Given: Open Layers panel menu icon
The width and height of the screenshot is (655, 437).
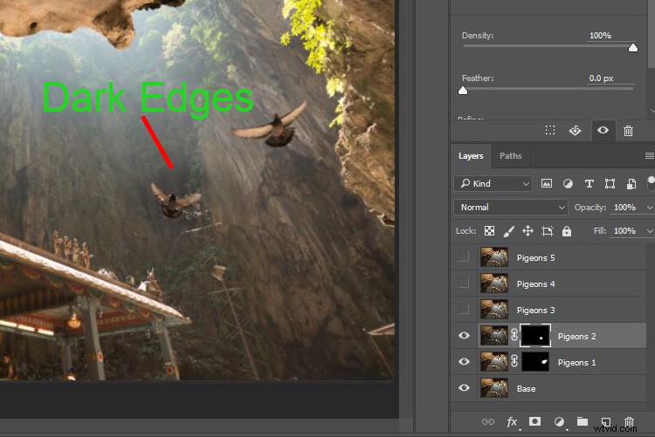Looking at the screenshot, I should [649, 155].
